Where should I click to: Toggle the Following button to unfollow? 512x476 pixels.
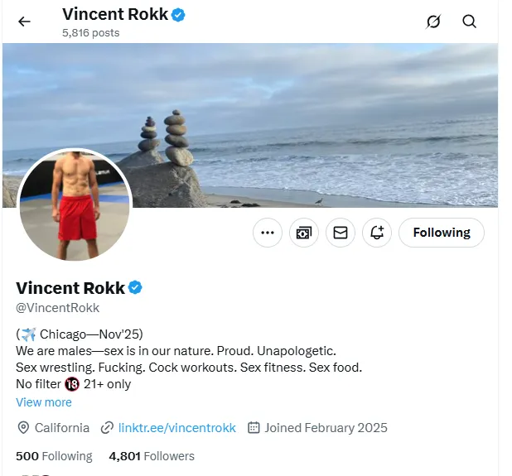442,233
